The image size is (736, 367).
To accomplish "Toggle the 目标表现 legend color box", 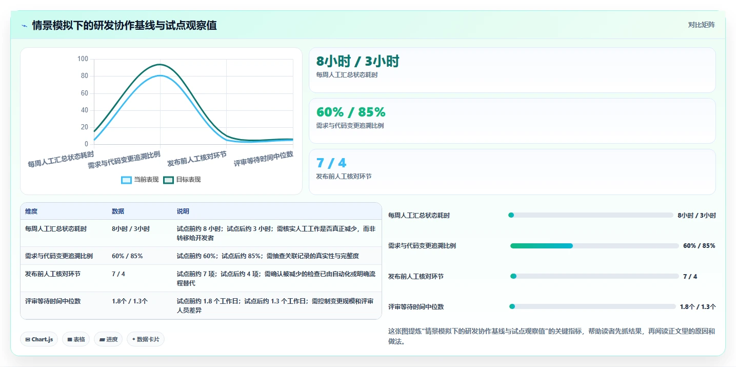I will 169,180.
